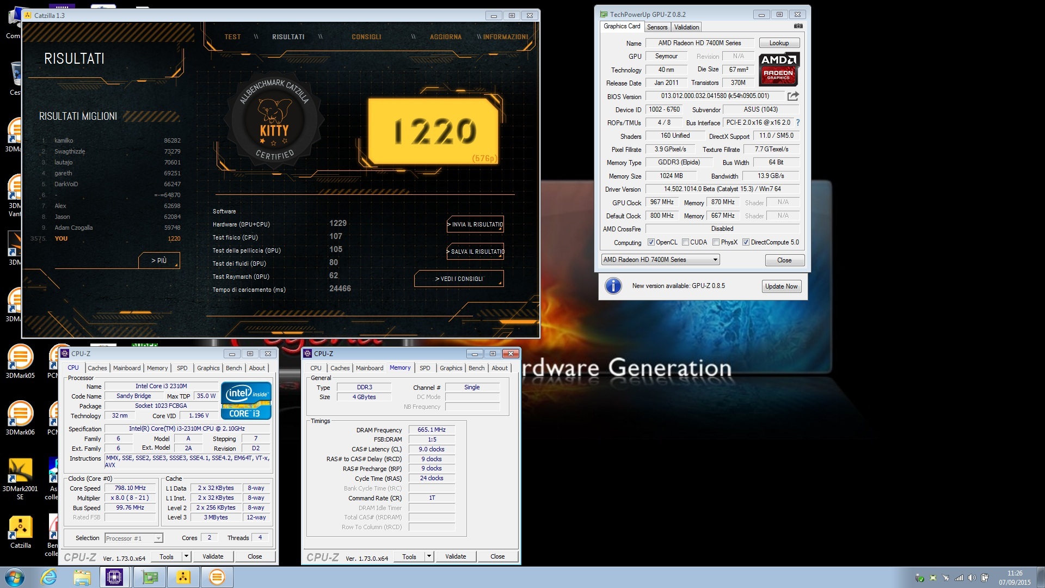
Task: Click INVIA IL RISULTATO button
Action: tap(475, 224)
